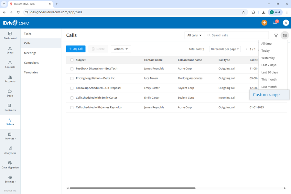Check the select-all checkbox in the table header
Viewport: 291px width, 194px height.
[x=71, y=60]
